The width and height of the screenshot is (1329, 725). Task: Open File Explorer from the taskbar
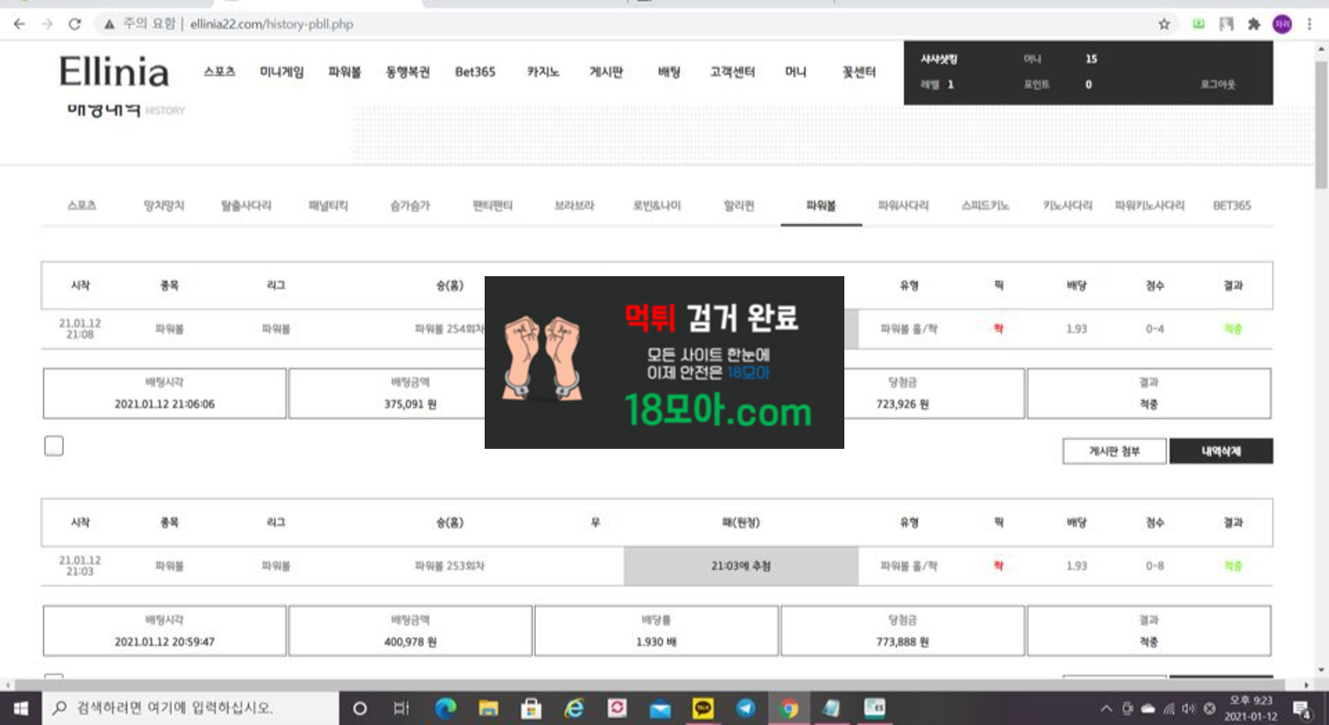point(488,708)
